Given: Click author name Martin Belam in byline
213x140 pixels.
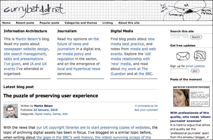Looking at the screenshot, I should point(43,106).
